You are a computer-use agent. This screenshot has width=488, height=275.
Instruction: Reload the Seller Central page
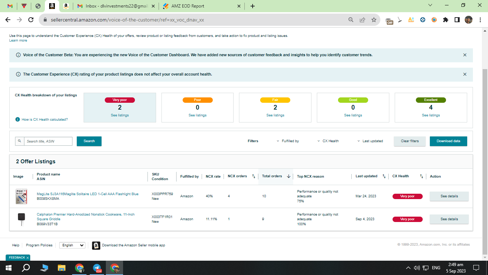31,20
